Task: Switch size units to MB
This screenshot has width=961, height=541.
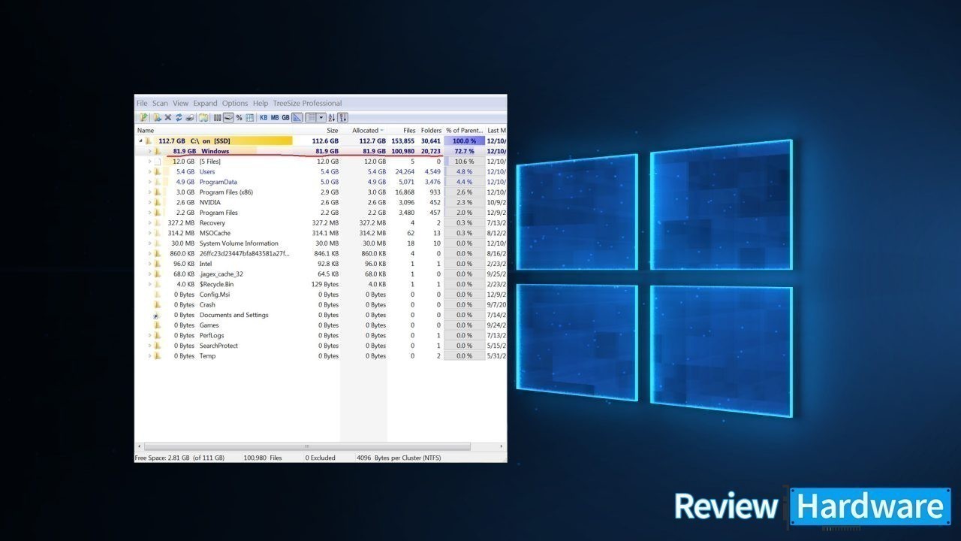Action: tap(275, 117)
